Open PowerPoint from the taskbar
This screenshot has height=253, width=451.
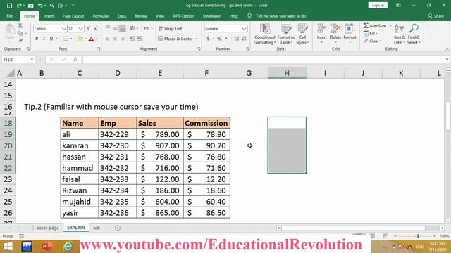click(x=47, y=247)
